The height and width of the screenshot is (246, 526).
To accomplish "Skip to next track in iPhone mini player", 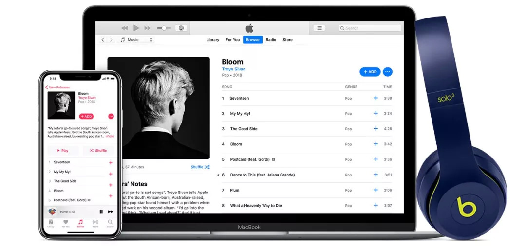I will 111,212.
